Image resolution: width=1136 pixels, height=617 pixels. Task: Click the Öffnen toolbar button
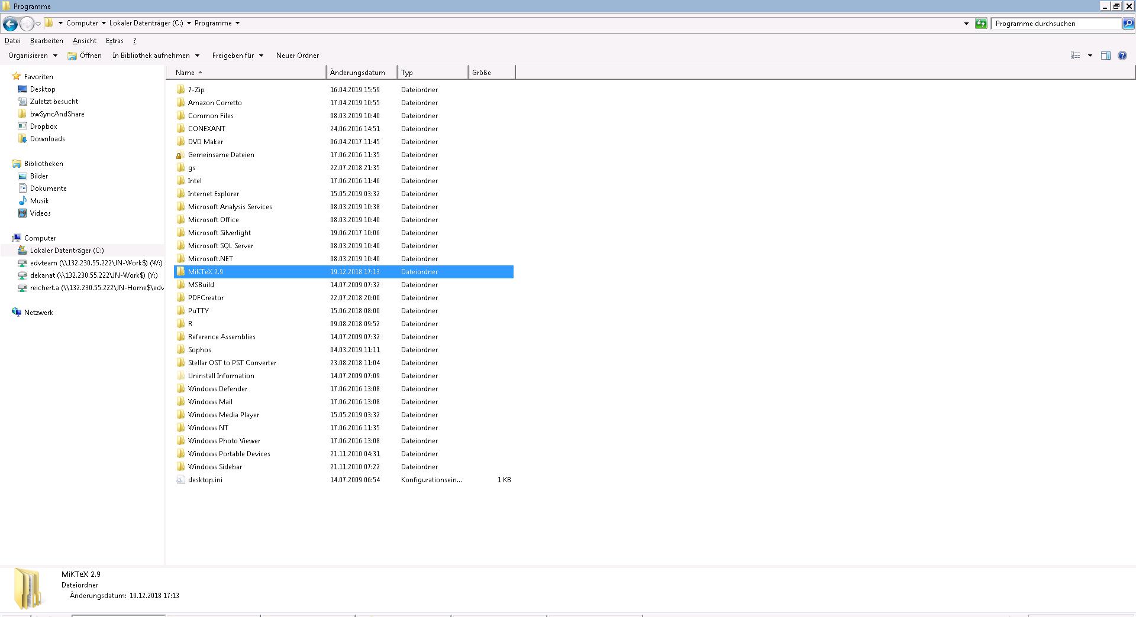pos(85,56)
